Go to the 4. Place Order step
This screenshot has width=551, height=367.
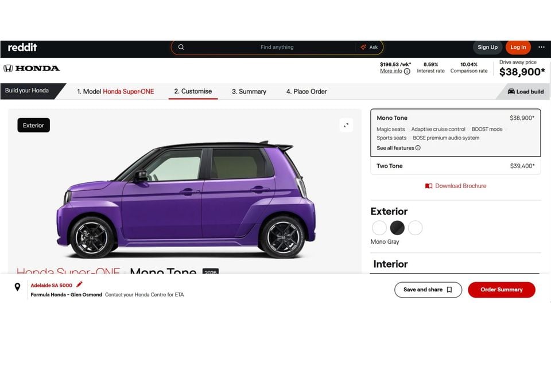[306, 92]
